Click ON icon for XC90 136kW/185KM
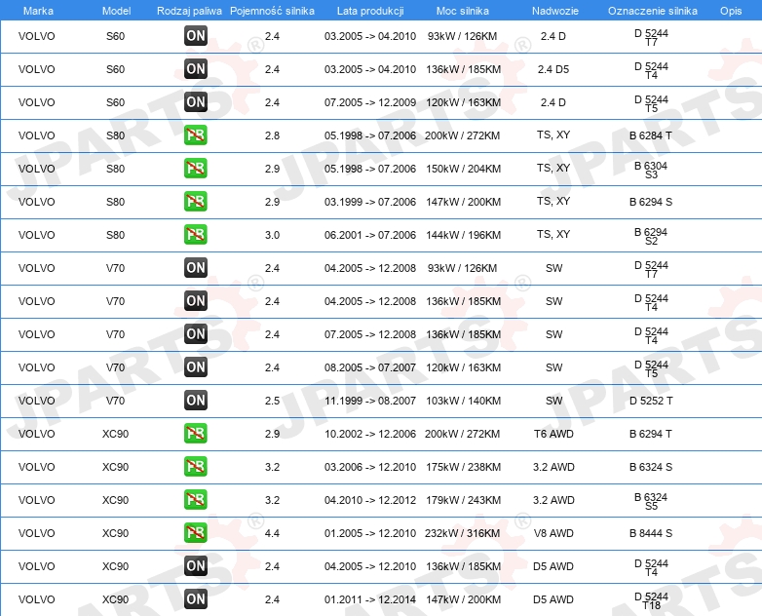The height and width of the screenshot is (616, 762). tap(196, 566)
